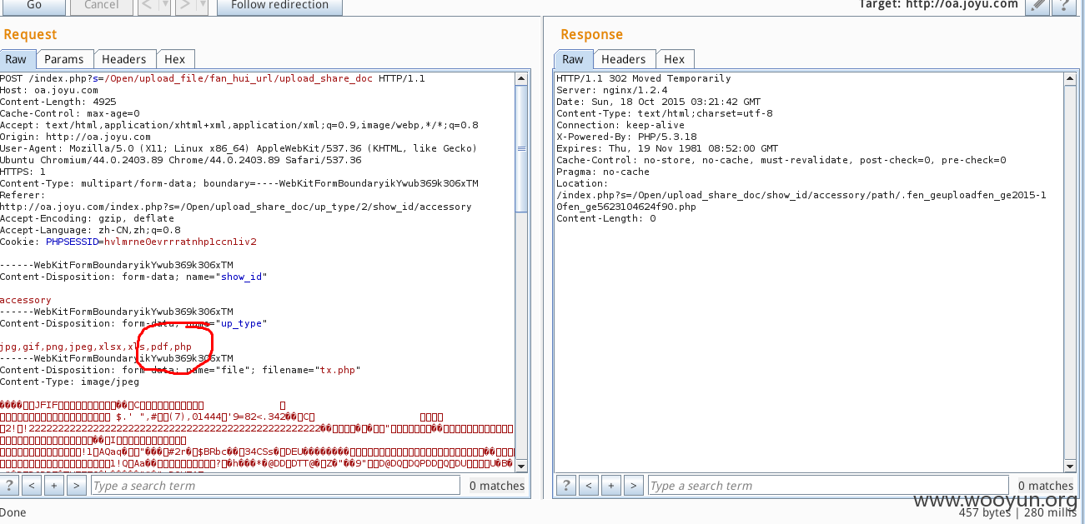Click the request pane scrollbar thumb
Image resolution: width=1085 pixels, height=524 pixels.
point(521,149)
